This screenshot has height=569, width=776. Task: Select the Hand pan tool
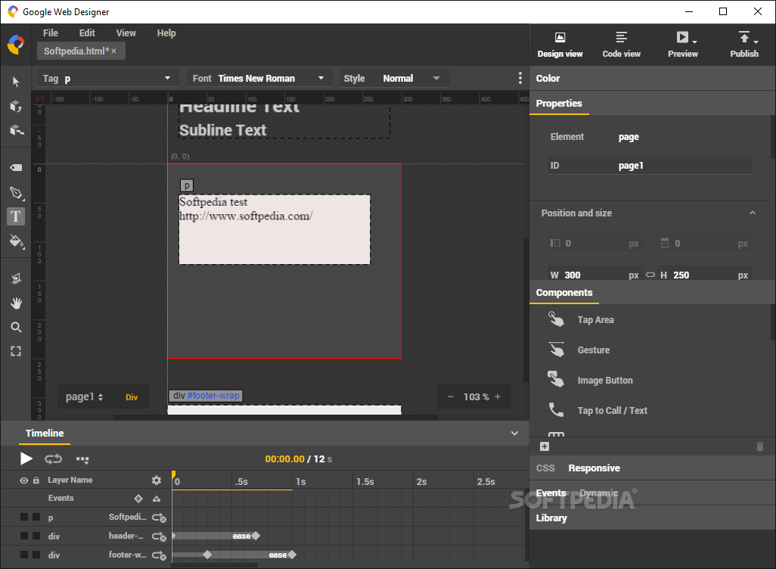click(16, 303)
